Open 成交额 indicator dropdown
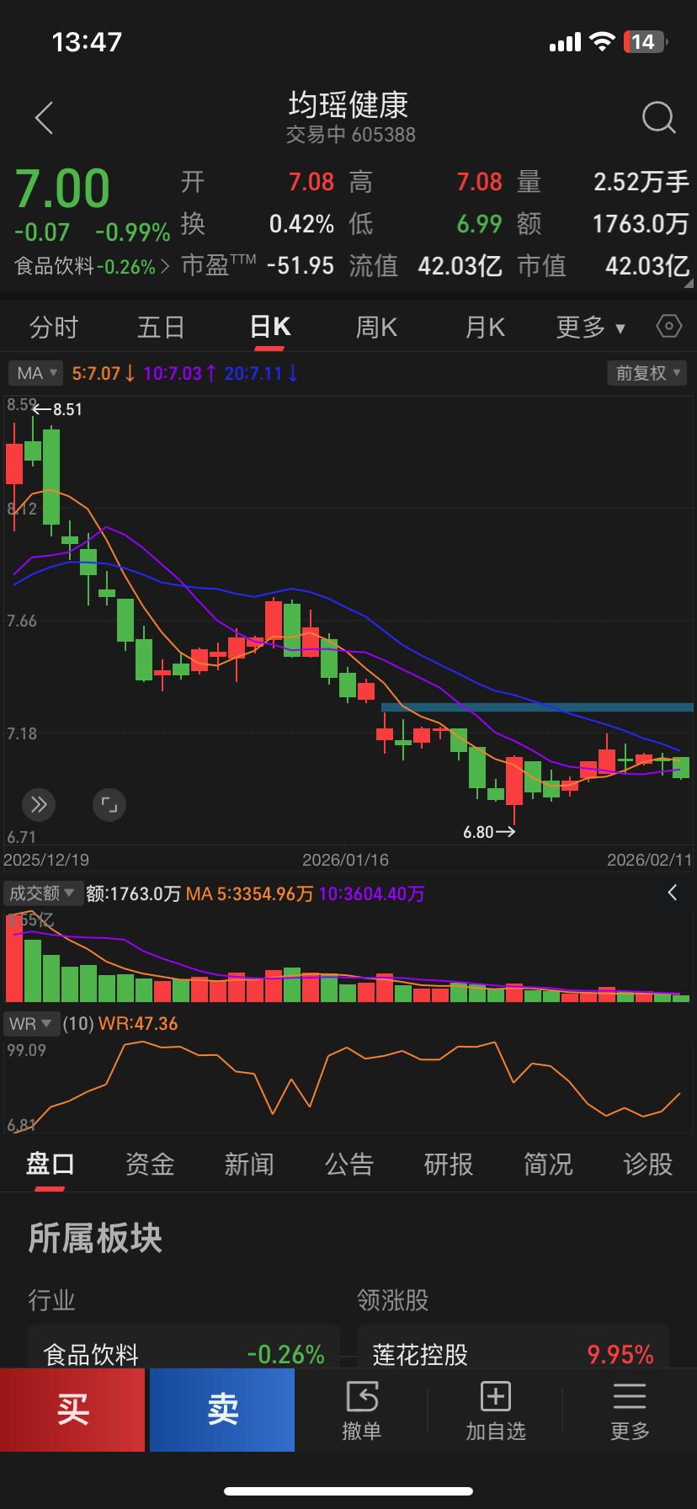697x1509 pixels. click(43, 893)
